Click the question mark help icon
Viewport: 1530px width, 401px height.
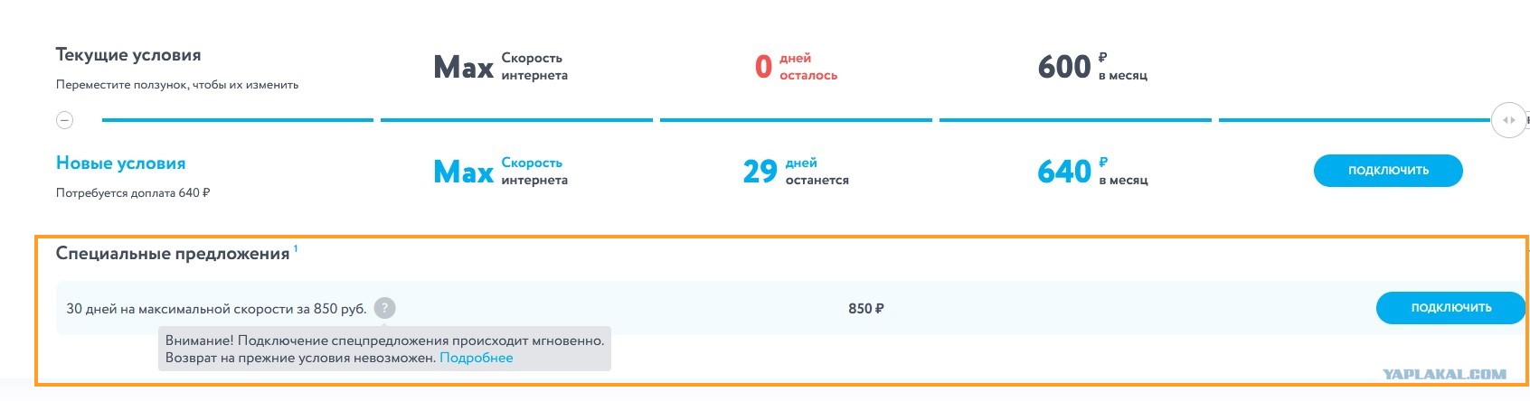tap(385, 308)
